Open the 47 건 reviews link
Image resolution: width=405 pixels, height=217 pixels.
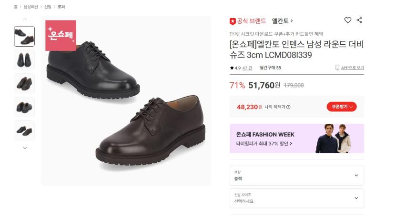click(247, 68)
